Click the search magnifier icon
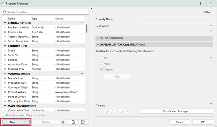The image size is (217, 127). tap(5, 12)
